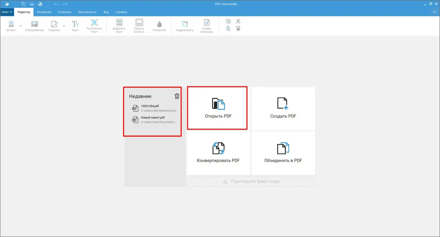440x237 pixels.
Task: Select the Кадрировать crop tool
Action: [185, 26]
